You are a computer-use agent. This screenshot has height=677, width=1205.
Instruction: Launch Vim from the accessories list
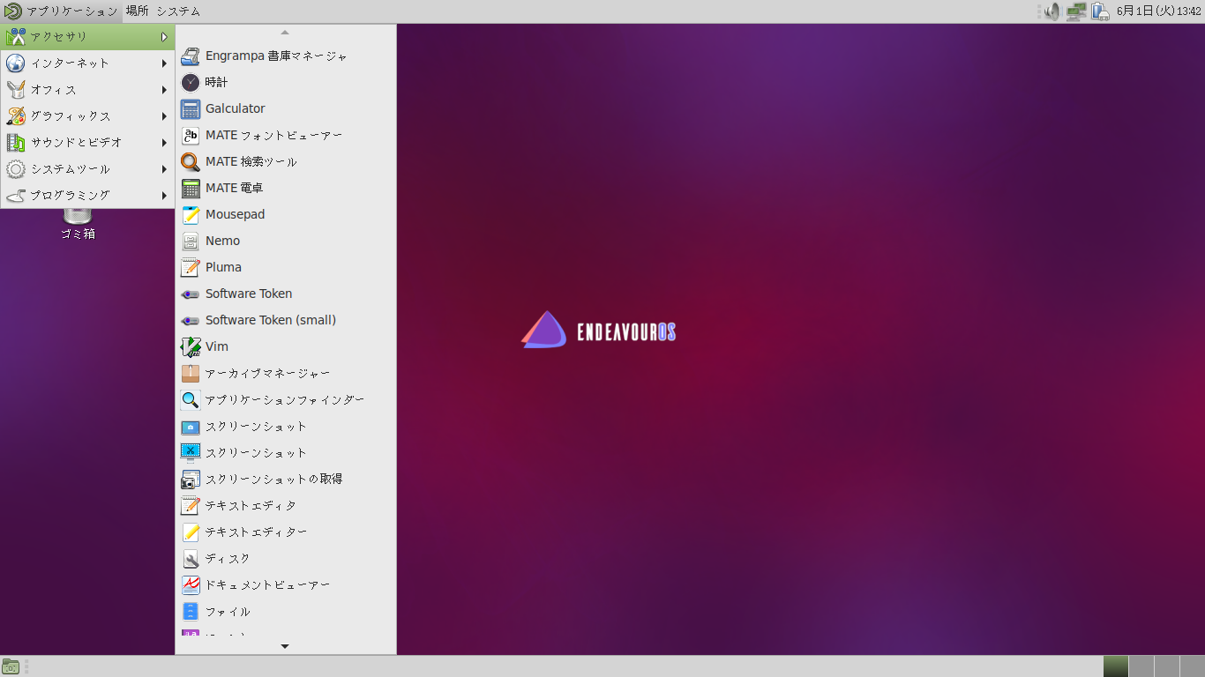tap(286, 346)
